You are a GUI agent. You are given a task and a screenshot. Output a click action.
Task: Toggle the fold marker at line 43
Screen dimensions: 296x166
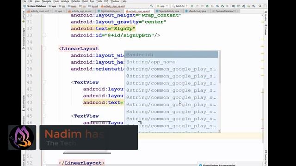pos(44,102)
